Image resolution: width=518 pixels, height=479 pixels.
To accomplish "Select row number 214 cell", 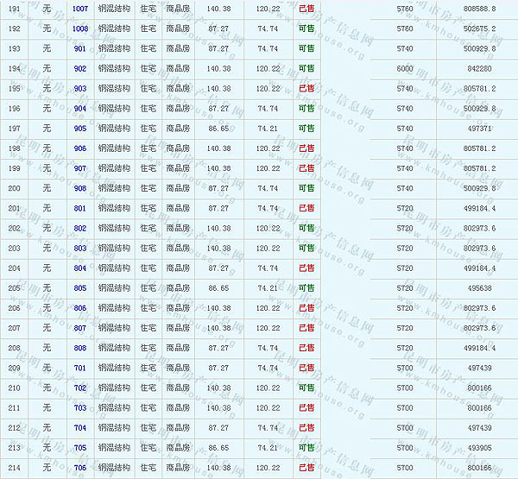I will click(x=14, y=468).
